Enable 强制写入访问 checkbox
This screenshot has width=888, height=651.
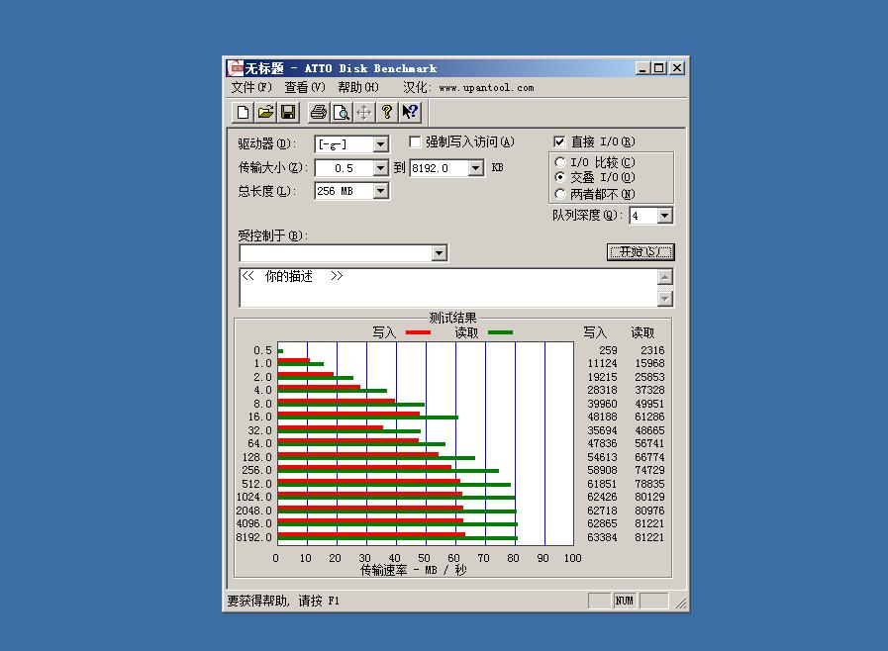click(414, 141)
